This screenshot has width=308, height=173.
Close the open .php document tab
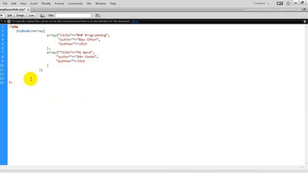click(28, 10)
